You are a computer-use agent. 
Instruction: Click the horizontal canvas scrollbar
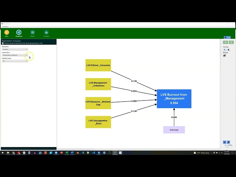point(76,149)
